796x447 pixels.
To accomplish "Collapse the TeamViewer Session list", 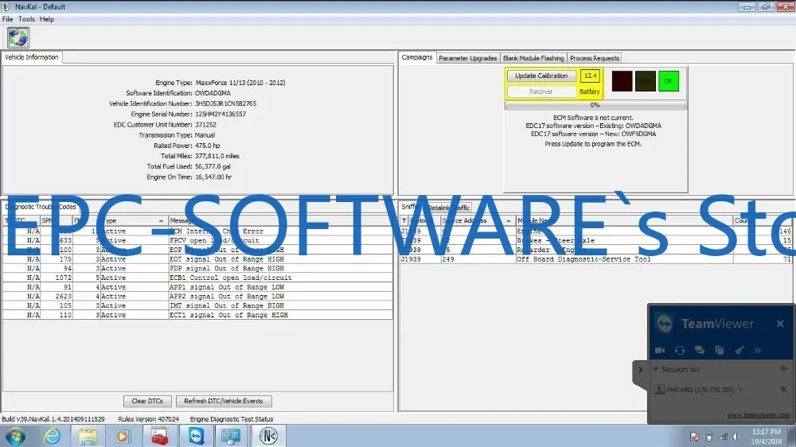I will [x=655, y=369].
